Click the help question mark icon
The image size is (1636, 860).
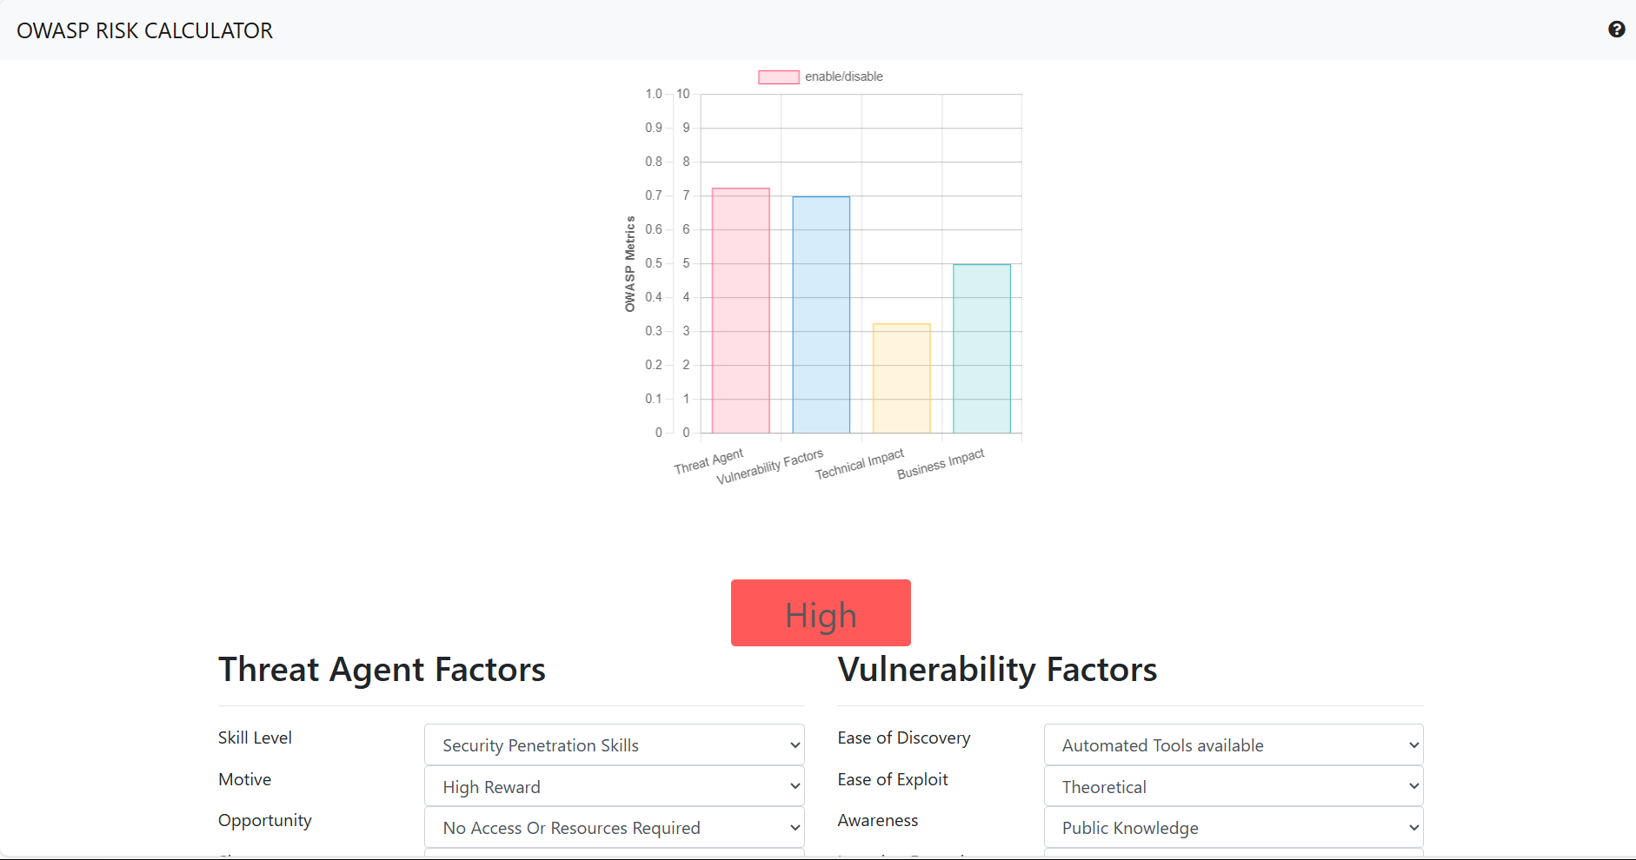[x=1618, y=30]
